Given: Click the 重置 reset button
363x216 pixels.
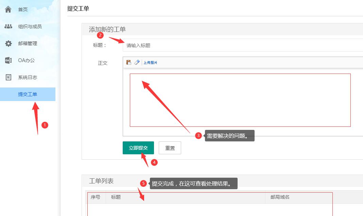Looking at the screenshot, I should click(170, 148).
